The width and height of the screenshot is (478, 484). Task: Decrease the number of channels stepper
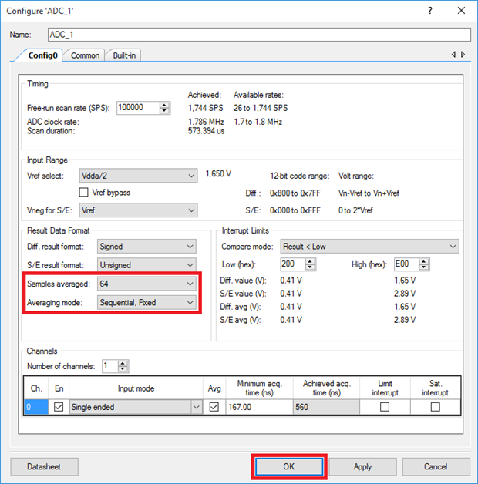click(123, 369)
